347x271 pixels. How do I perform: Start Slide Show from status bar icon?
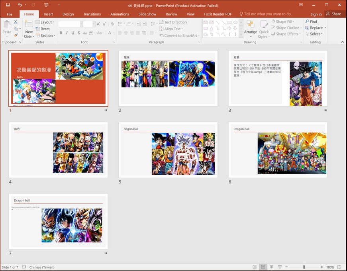[280, 267]
